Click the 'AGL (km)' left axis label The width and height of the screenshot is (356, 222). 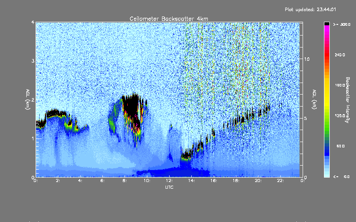[28, 99]
